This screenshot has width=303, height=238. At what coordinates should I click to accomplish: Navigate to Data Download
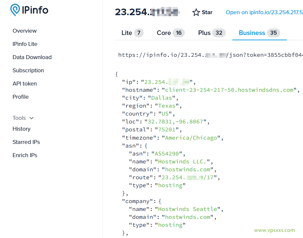coord(32,57)
